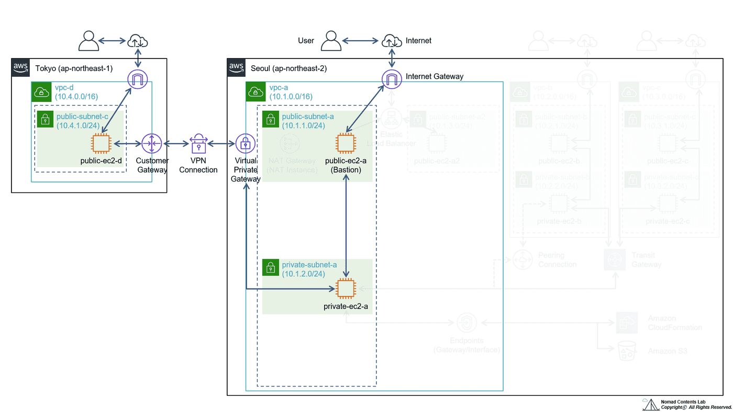
Task: Select the 'Virtual Private Gateway' label
Action: pos(246,170)
